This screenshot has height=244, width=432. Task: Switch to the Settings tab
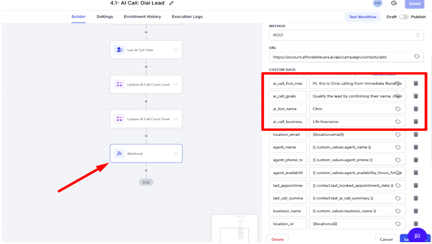[x=105, y=17]
